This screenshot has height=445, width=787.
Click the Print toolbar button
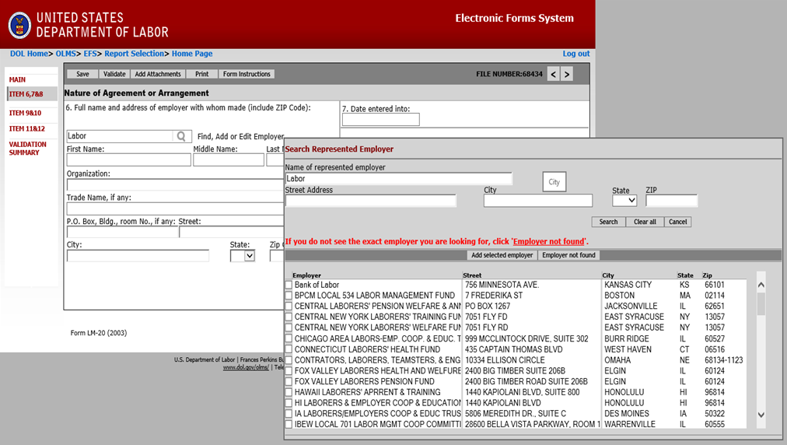[201, 74]
